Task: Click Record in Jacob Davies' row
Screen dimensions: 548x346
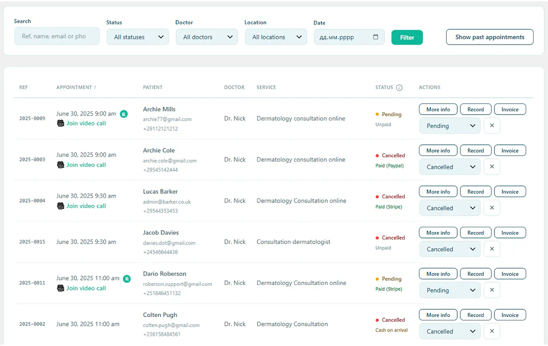Action: (476, 233)
